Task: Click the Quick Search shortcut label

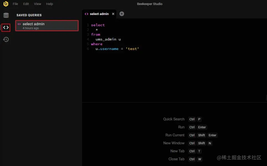Action: coord(174,119)
